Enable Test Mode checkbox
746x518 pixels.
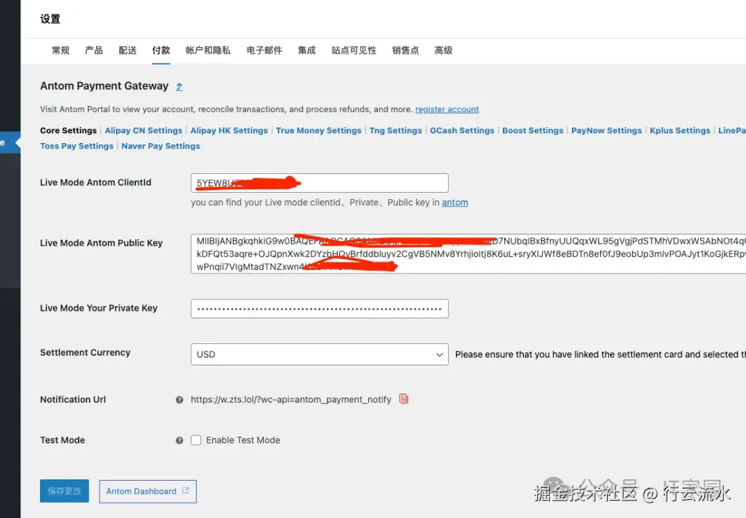[x=196, y=440]
